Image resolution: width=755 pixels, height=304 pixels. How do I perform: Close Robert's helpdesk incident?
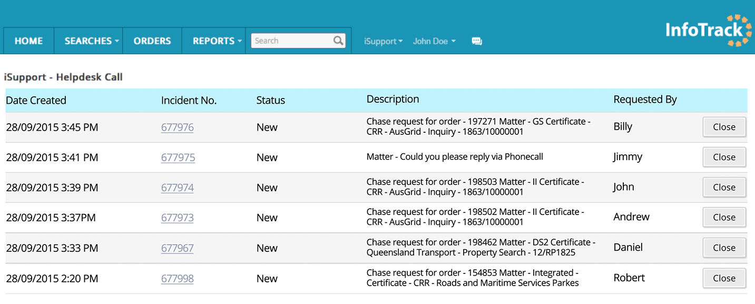click(x=724, y=278)
